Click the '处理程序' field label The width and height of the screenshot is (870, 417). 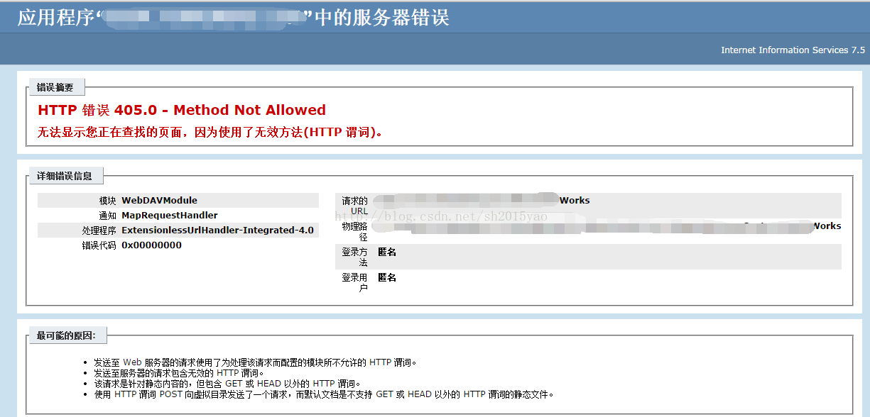click(x=99, y=230)
